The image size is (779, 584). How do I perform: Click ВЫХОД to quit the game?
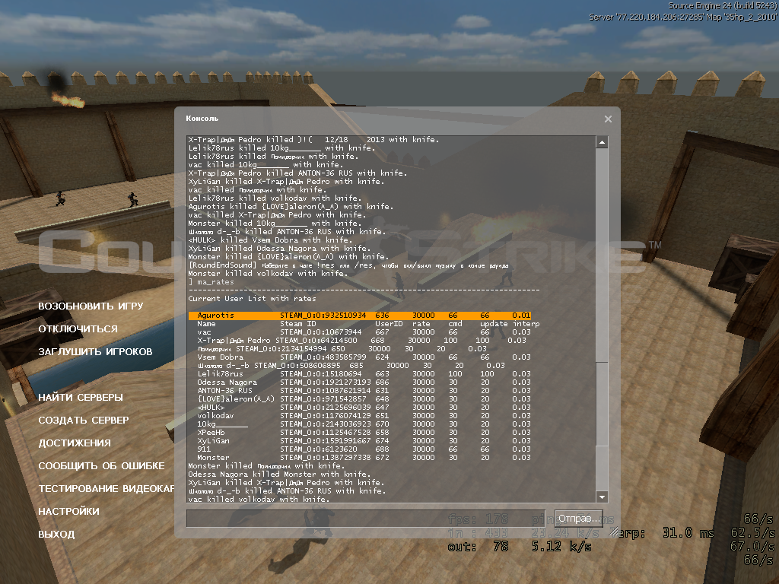coord(56,535)
